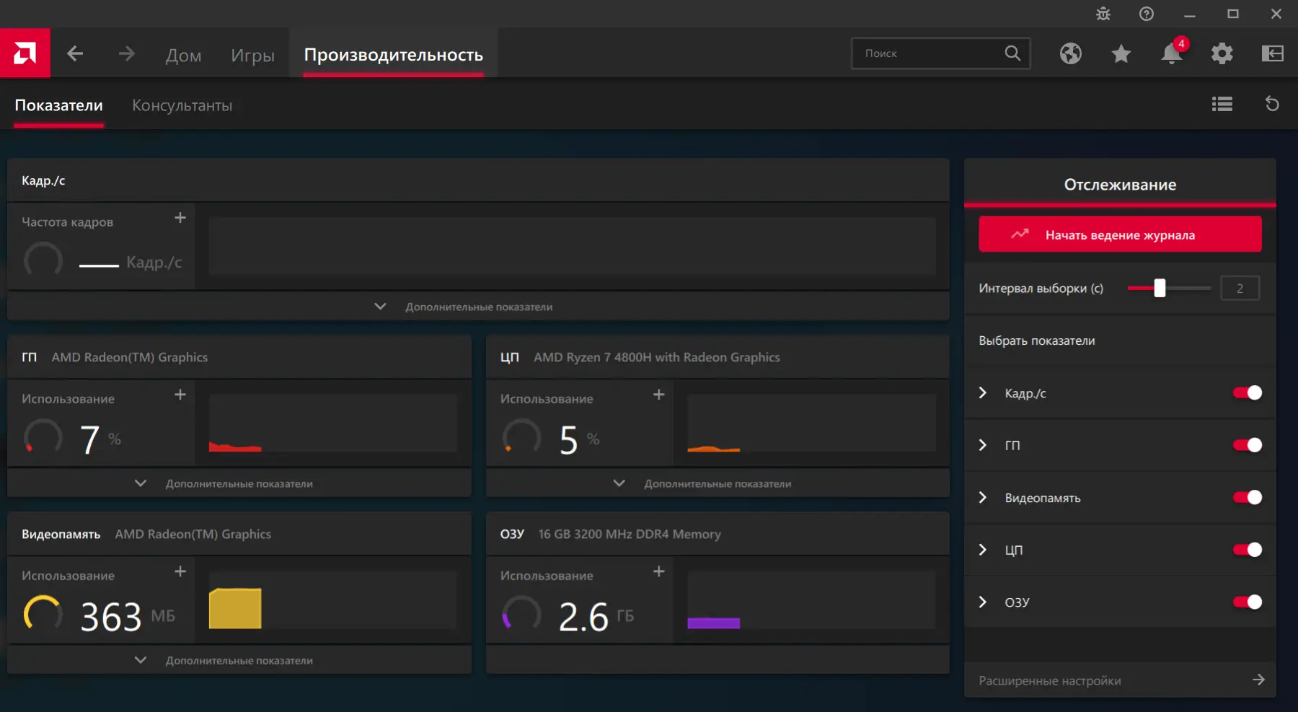Toggle ОЗУ tracking switch
The image size is (1298, 712).
pos(1248,602)
